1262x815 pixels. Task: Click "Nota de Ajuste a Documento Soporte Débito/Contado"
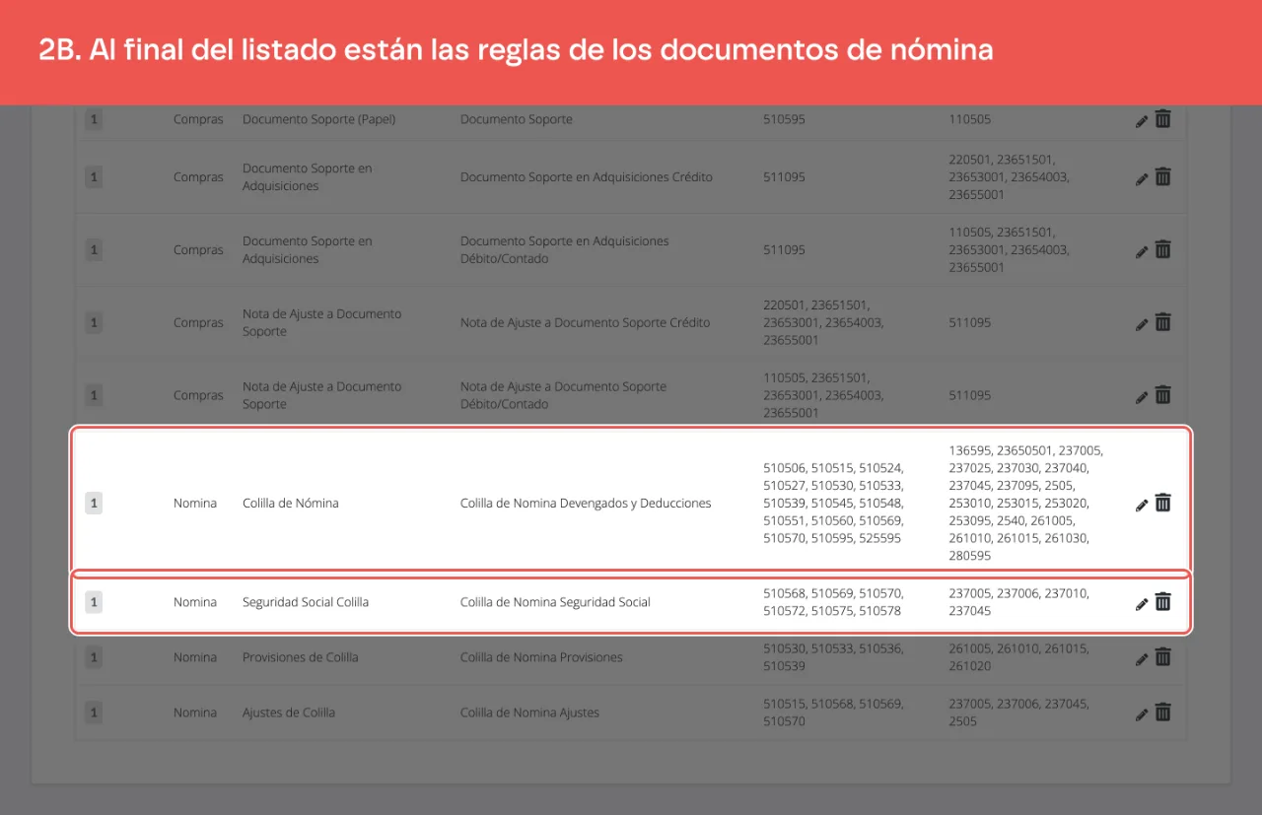pyautogui.click(x=564, y=395)
